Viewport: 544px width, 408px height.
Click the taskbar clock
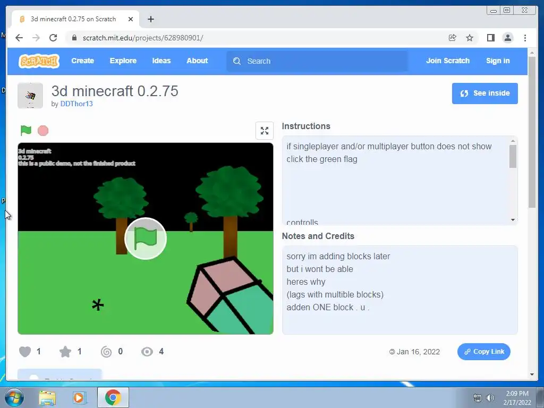(517, 398)
